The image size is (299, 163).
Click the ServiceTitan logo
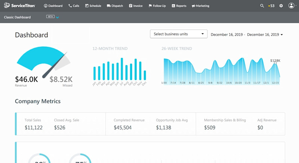tap(19, 5)
